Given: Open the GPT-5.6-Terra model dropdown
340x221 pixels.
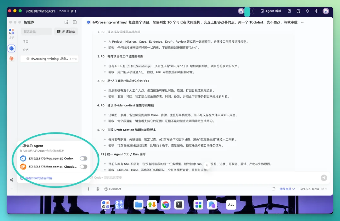Looking at the screenshot, I should [313, 189].
